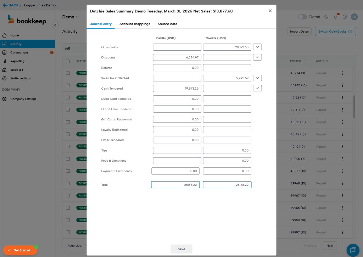Open the chat support bubble icon

353,250
